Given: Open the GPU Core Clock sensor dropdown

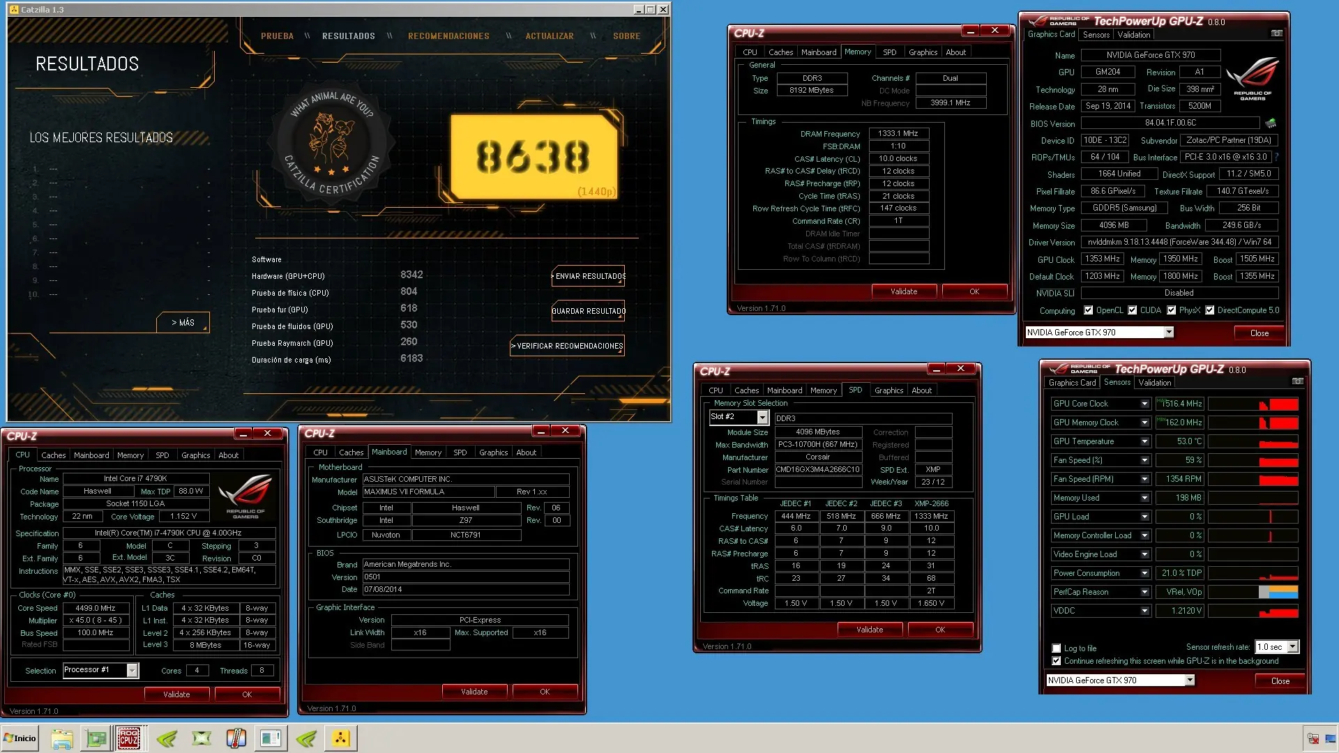Looking at the screenshot, I should click(x=1144, y=404).
